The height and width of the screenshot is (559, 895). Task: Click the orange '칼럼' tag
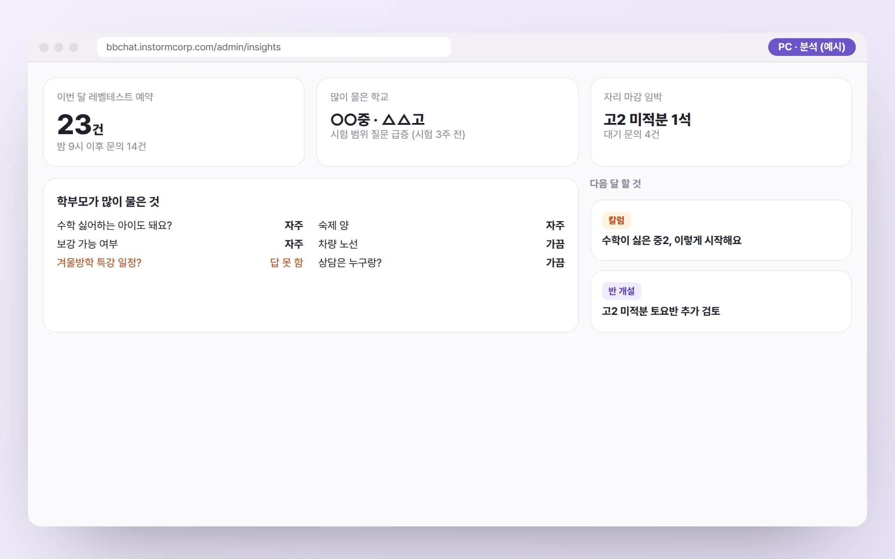[x=616, y=220]
